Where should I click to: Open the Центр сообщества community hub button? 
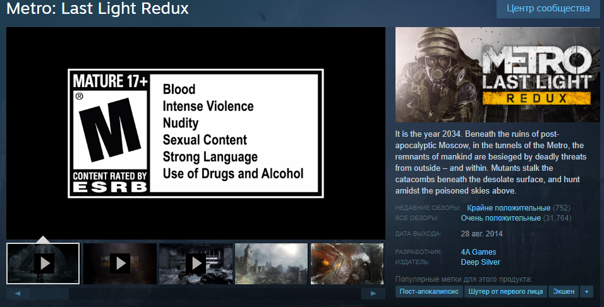coord(548,8)
